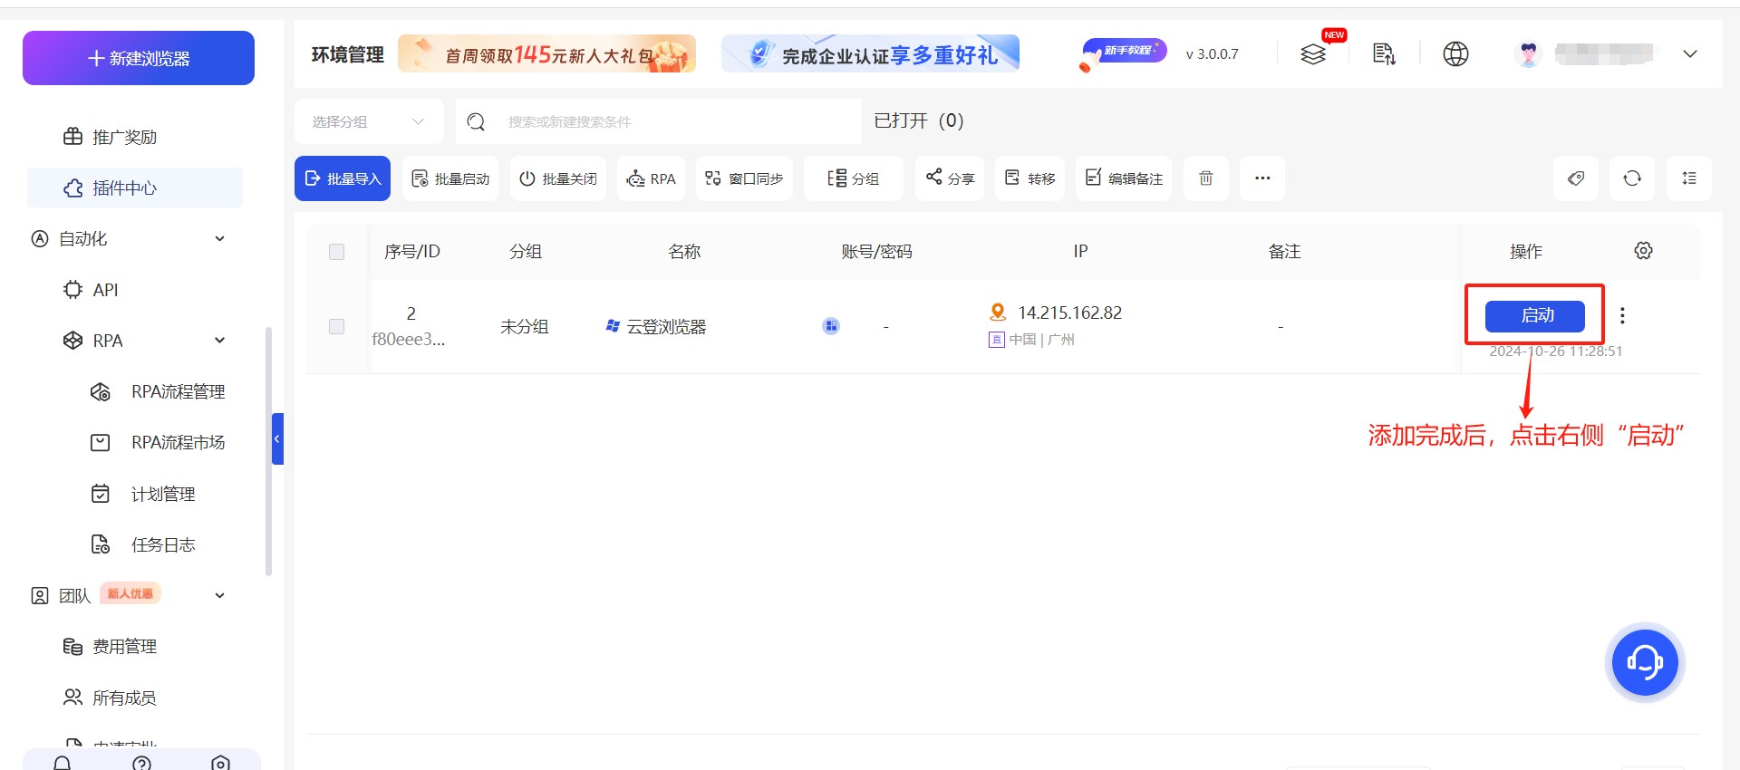Show the 已打开 (0) opened list

(918, 120)
